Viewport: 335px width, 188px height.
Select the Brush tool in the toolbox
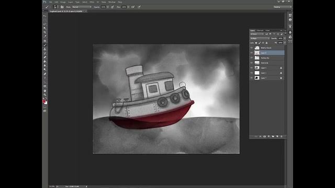(44, 45)
